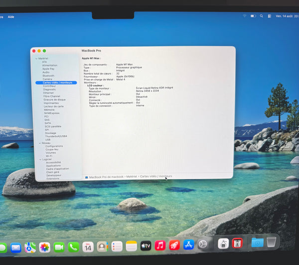Open the Reminders app in the Dock
This screenshot has width=299, height=265.
point(117,247)
